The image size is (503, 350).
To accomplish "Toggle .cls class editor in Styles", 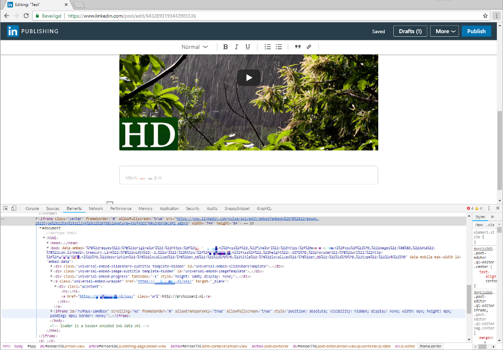I will [491, 225].
